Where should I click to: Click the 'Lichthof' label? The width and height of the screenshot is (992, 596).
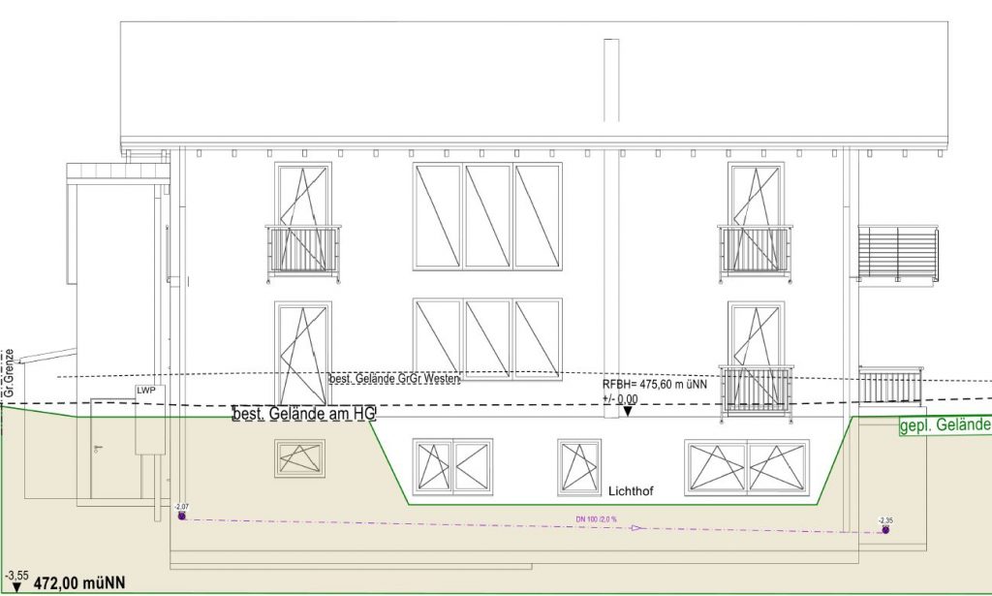click(x=631, y=491)
